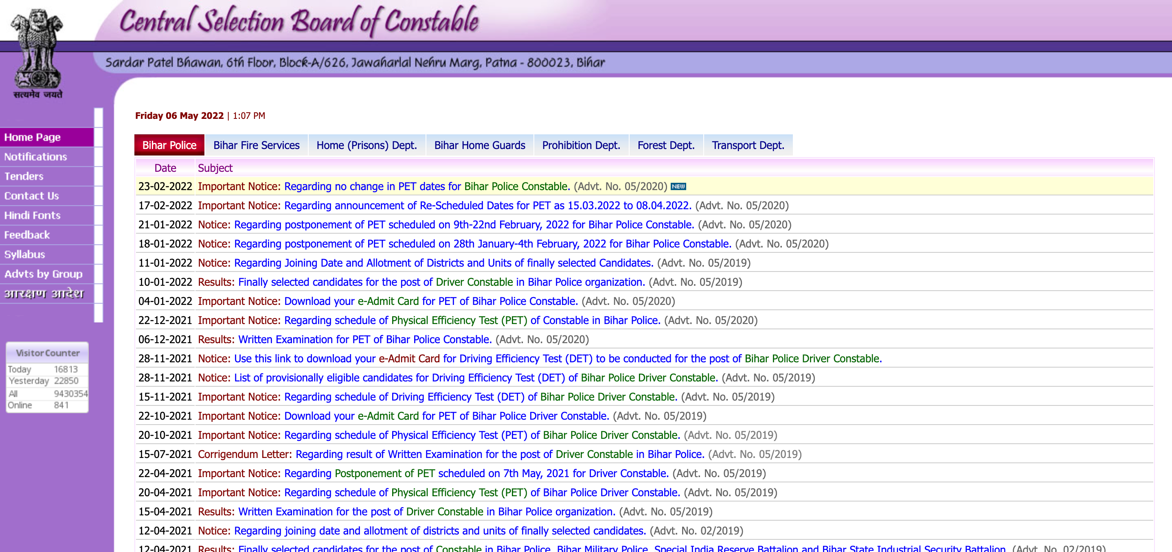The width and height of the screenshot is (1172, 552).
Task: Select the Transport Dept. tab
Action: pyautogui.click(x=747, y=144)
